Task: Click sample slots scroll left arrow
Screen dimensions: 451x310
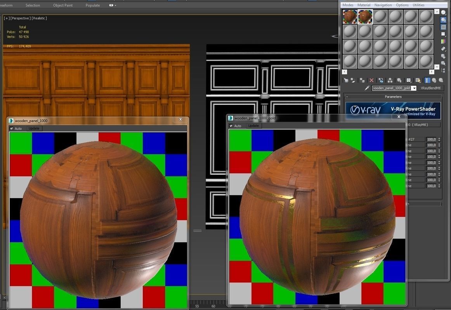Action: click(x=345, y=72)
